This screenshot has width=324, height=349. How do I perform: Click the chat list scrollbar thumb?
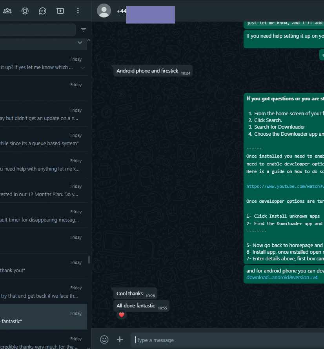(x=89, y=260)
